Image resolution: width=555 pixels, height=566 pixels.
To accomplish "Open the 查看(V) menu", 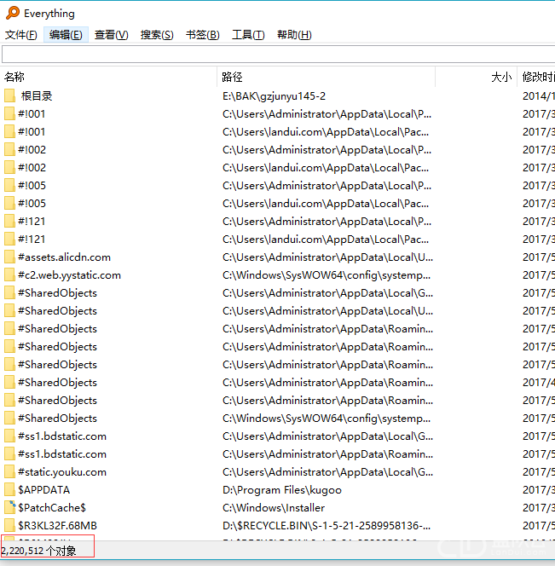I will click(x=111, y=35).
